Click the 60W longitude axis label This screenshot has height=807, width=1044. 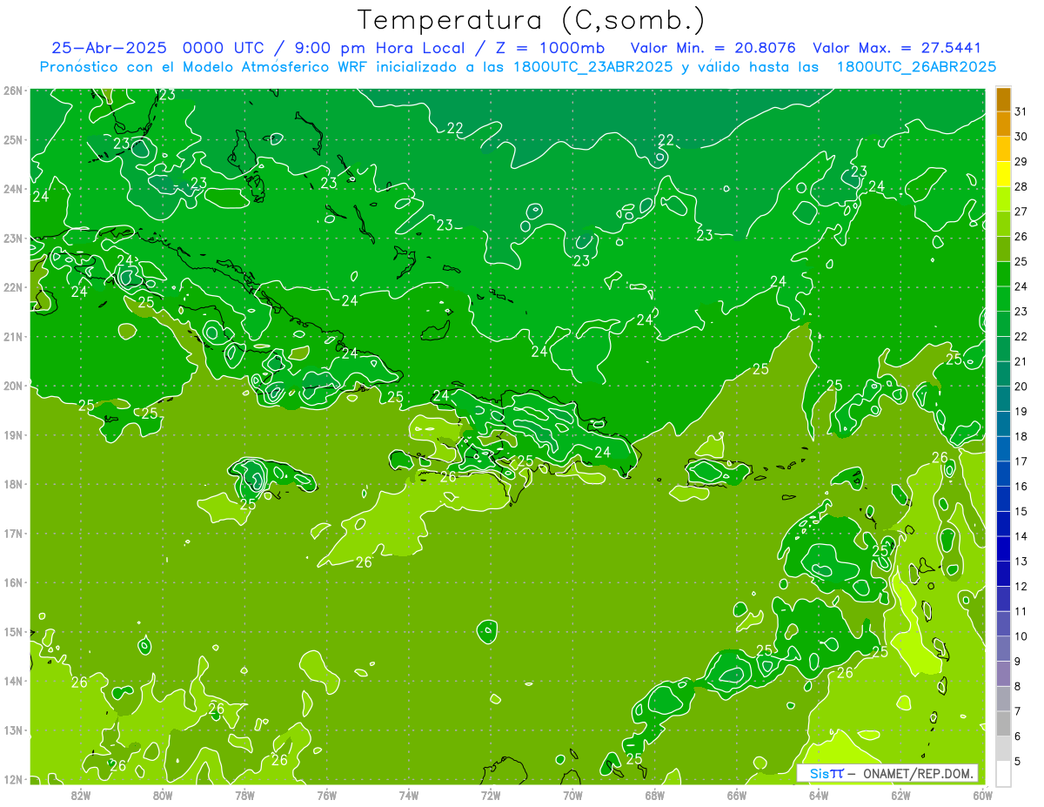[982, 795]
